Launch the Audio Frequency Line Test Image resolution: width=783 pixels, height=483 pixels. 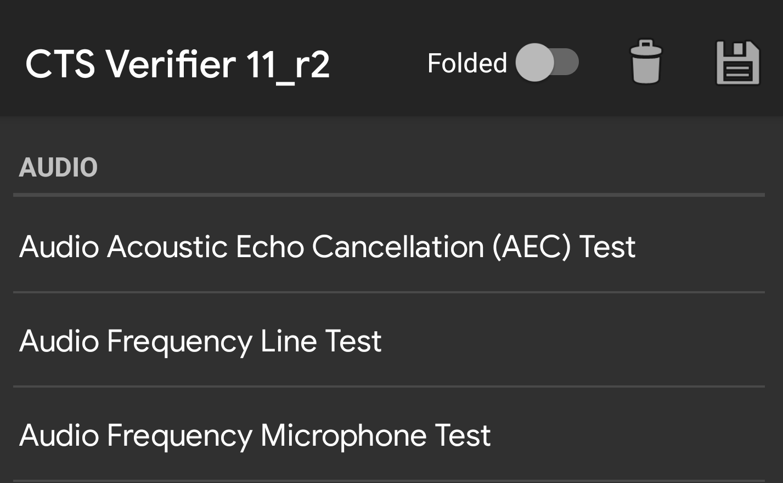pyautogui.click(x=200, y=341)
